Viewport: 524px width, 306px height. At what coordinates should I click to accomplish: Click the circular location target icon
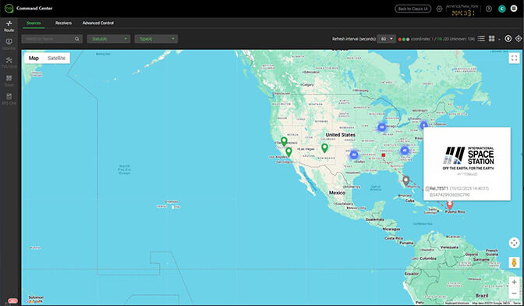coord(508,39)
